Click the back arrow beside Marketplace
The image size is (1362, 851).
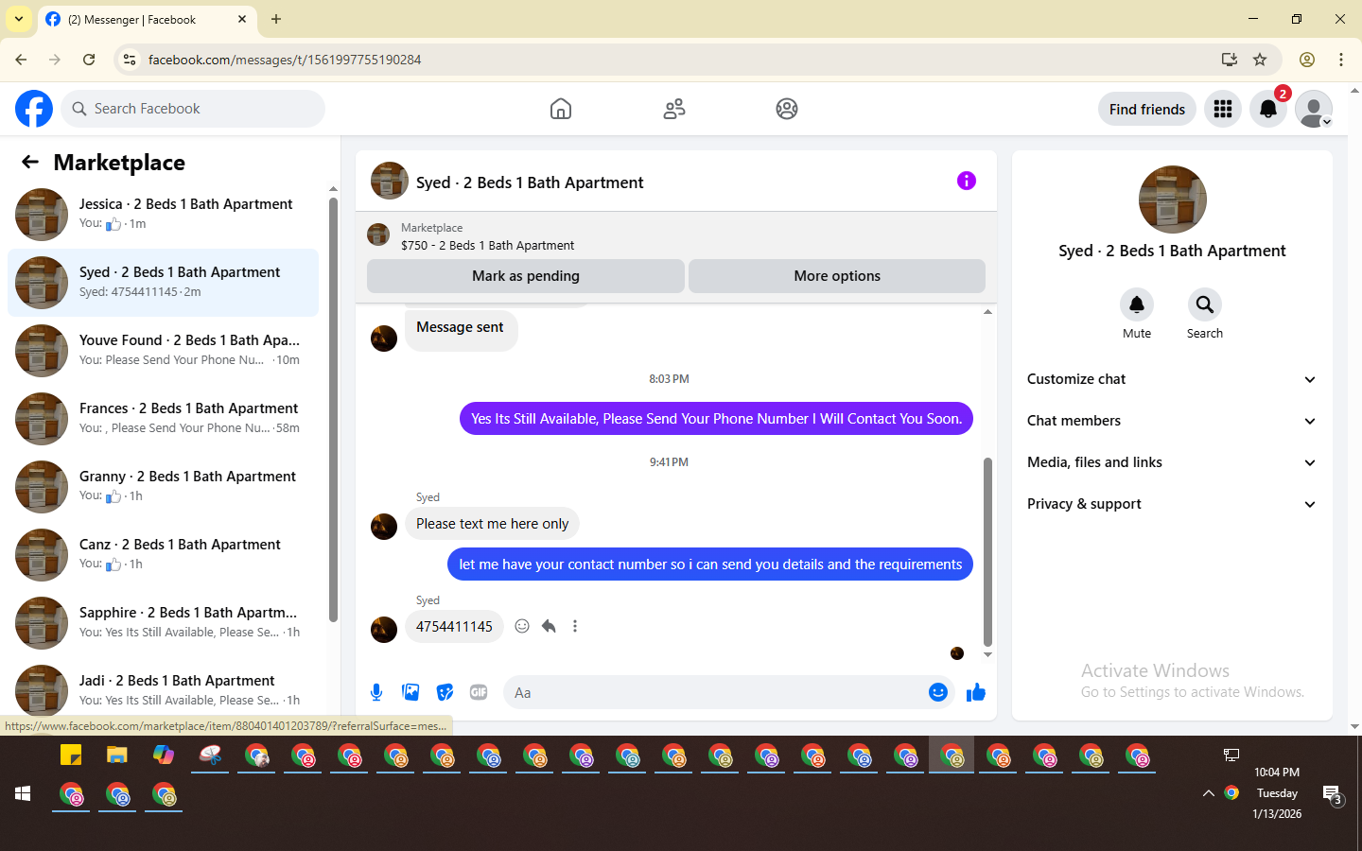point(30,162)
